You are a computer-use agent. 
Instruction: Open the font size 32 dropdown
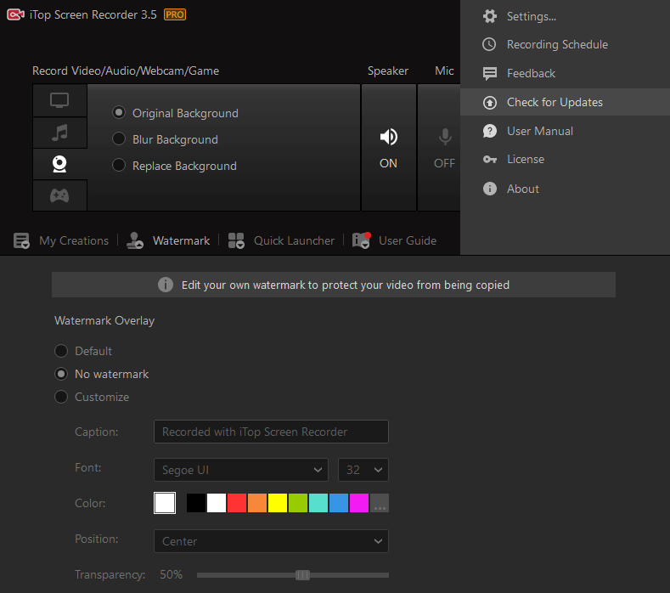[x=363, y=470]
